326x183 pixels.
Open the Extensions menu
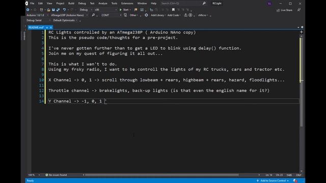pos(127,4)
